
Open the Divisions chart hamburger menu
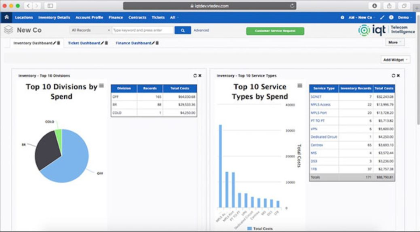(101, 85)
